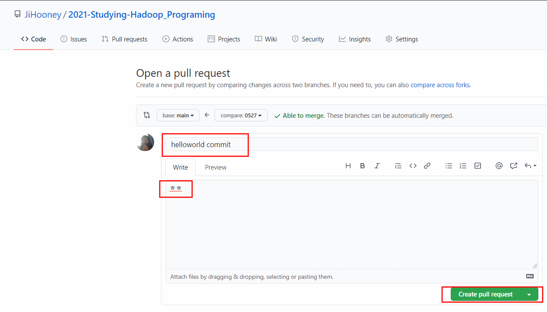Open the Issues tab
The height and width of the screenshot is (312, 547).
(74, 39)
